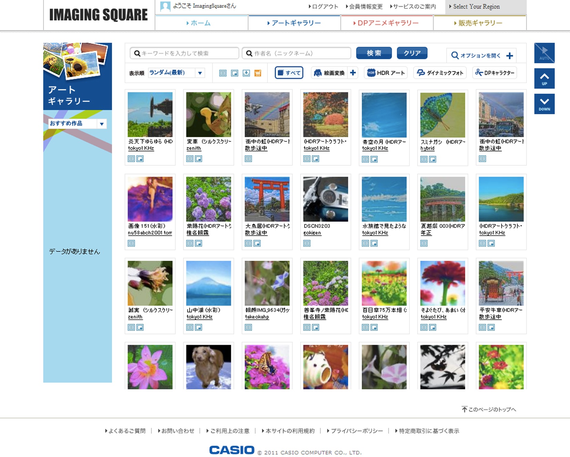The height and width of the screenshot is (457, 570).
Task: Click the 検索 button
Action: pos(374,53)
